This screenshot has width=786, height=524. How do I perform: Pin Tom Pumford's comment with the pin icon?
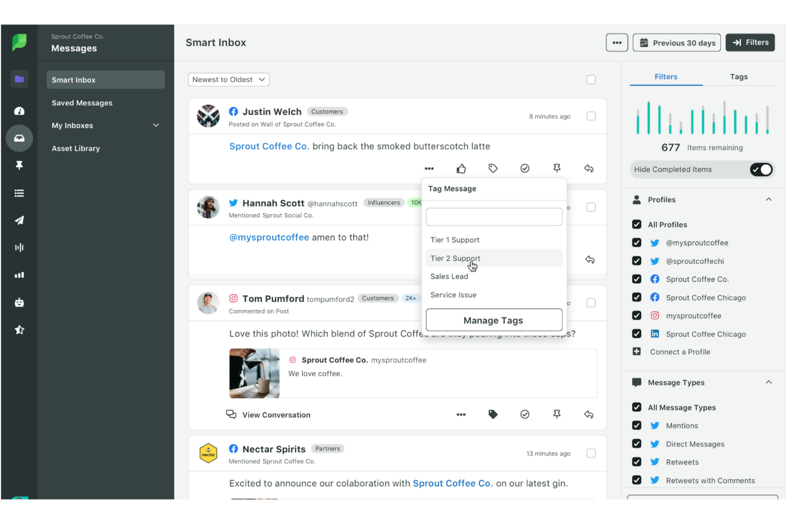[557, 415]
